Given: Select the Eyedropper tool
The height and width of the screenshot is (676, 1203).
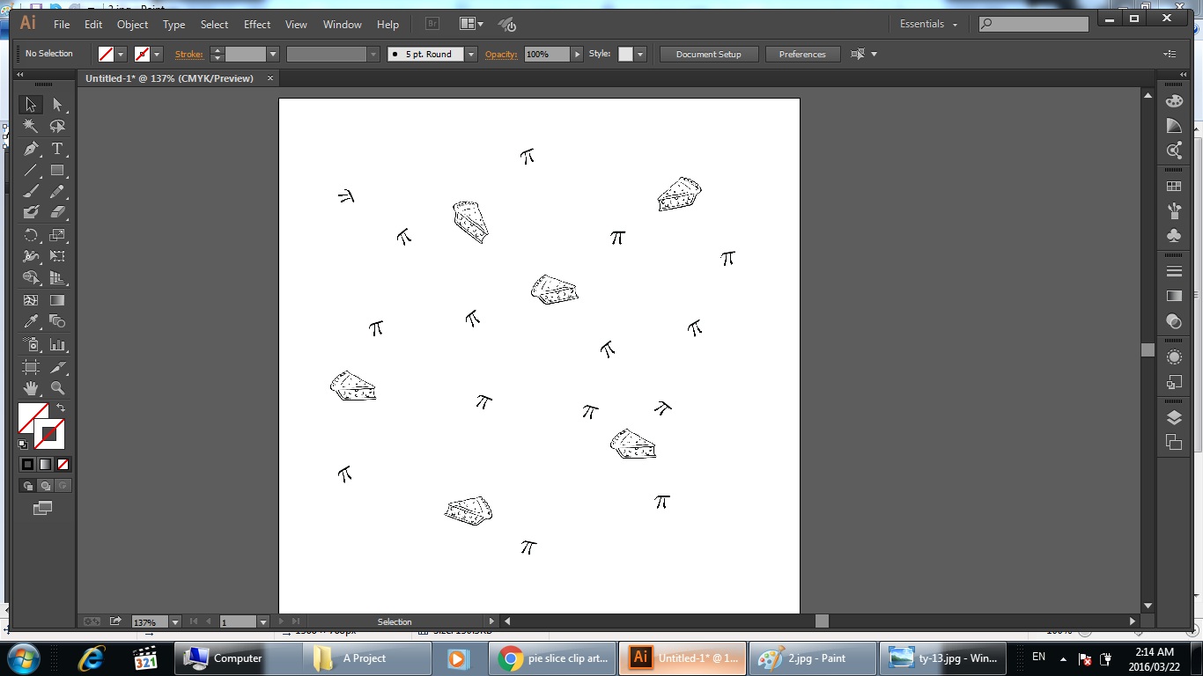Looking at the screenshot, I should coord(31,321).
